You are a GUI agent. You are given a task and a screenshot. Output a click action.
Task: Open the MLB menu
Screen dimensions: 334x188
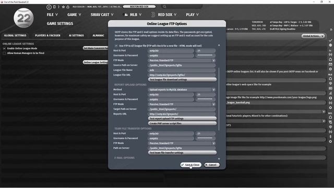(x=133, y=15)
